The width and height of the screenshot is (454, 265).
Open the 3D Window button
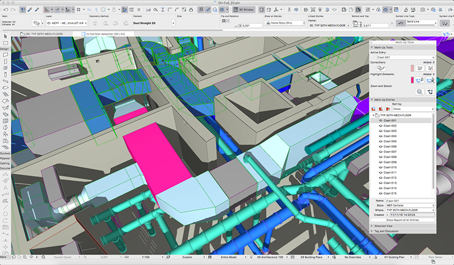pos(243,10)
